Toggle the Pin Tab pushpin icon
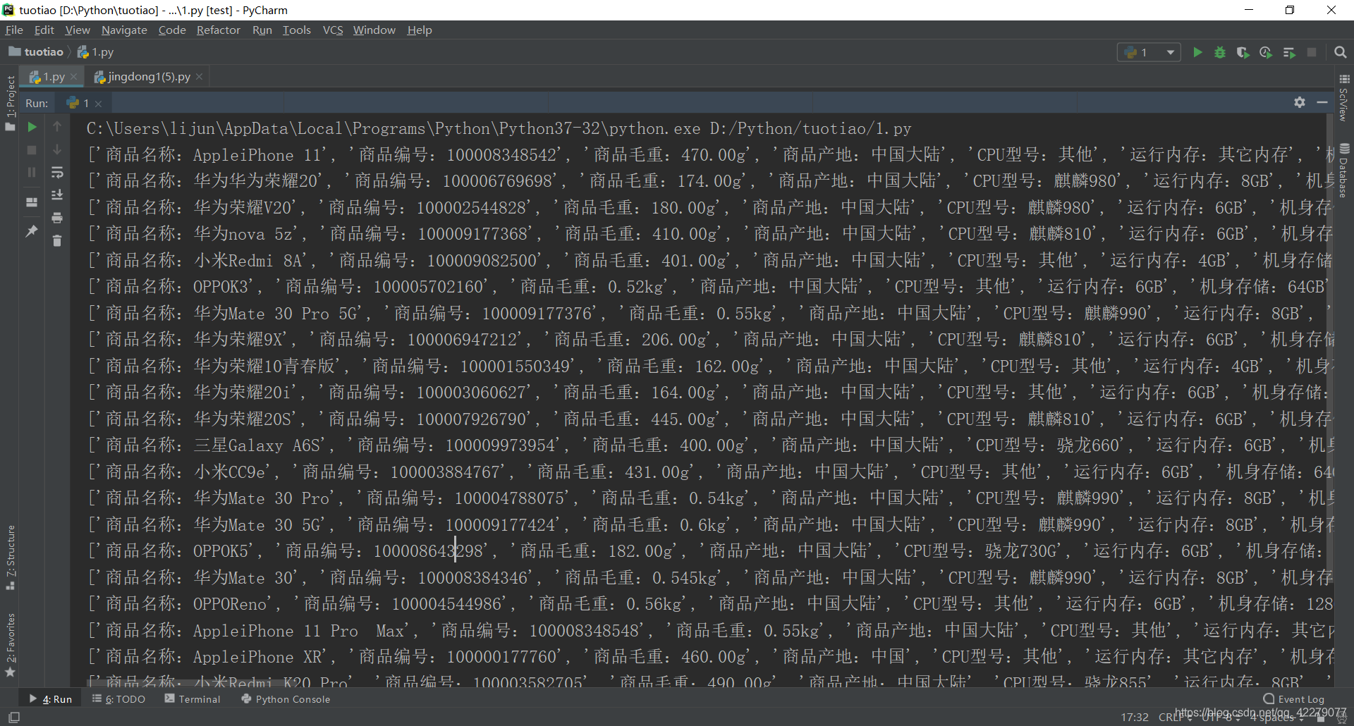 [x=32, y=231]
